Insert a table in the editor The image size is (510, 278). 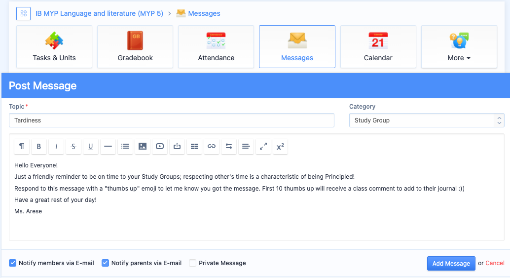[194, 146]
